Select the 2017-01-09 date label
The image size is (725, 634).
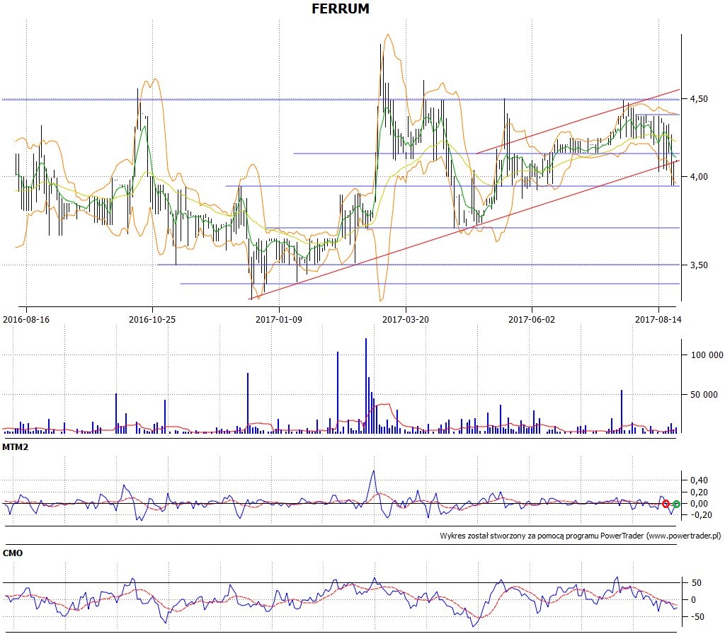pos(279,319)
